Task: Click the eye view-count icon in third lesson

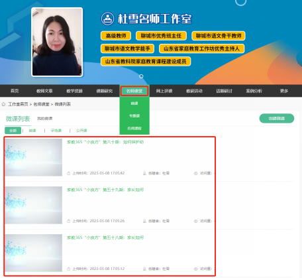Action: (195, 269)
